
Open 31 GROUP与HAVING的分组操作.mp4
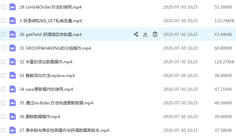click(55, 48)
